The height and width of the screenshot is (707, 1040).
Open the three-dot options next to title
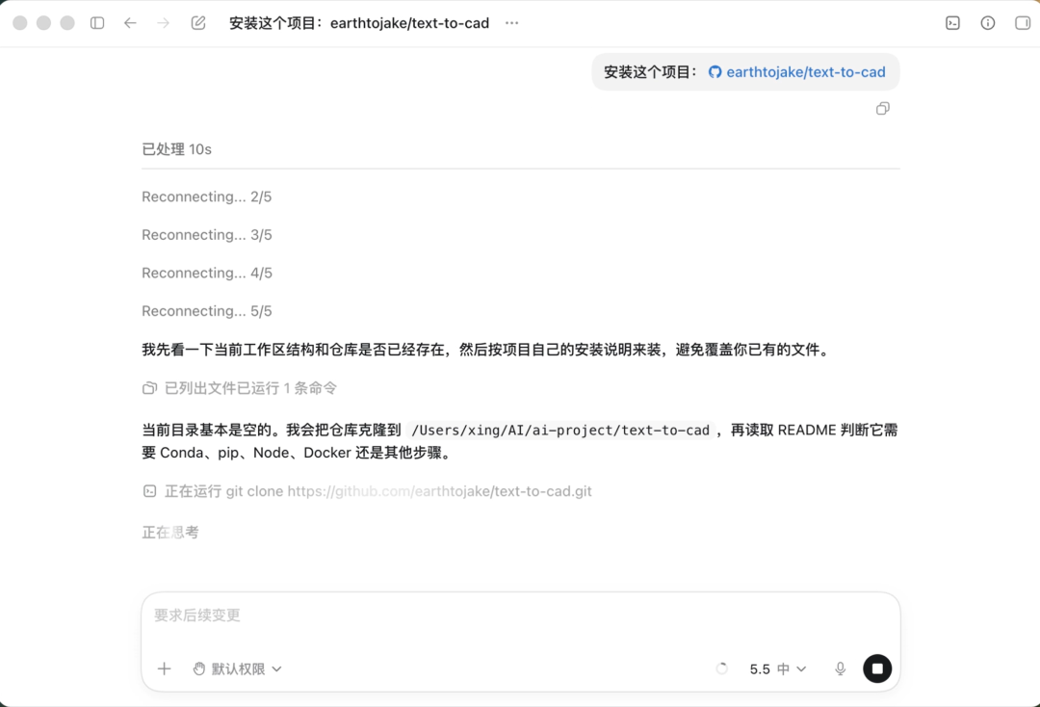[511, 23]
